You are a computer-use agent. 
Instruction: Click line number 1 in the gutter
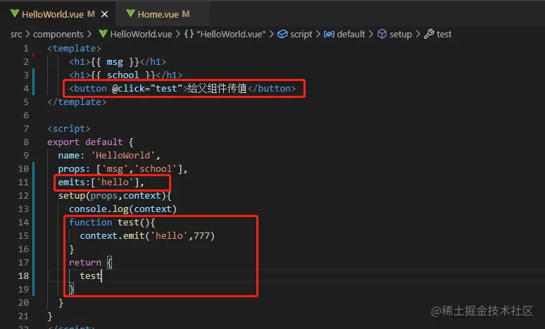point(26,49)
